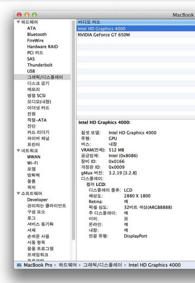The width and height of the screenshot is (195, 283).
Task: Select 진단 in the sidebar
Action: [31, 126]
